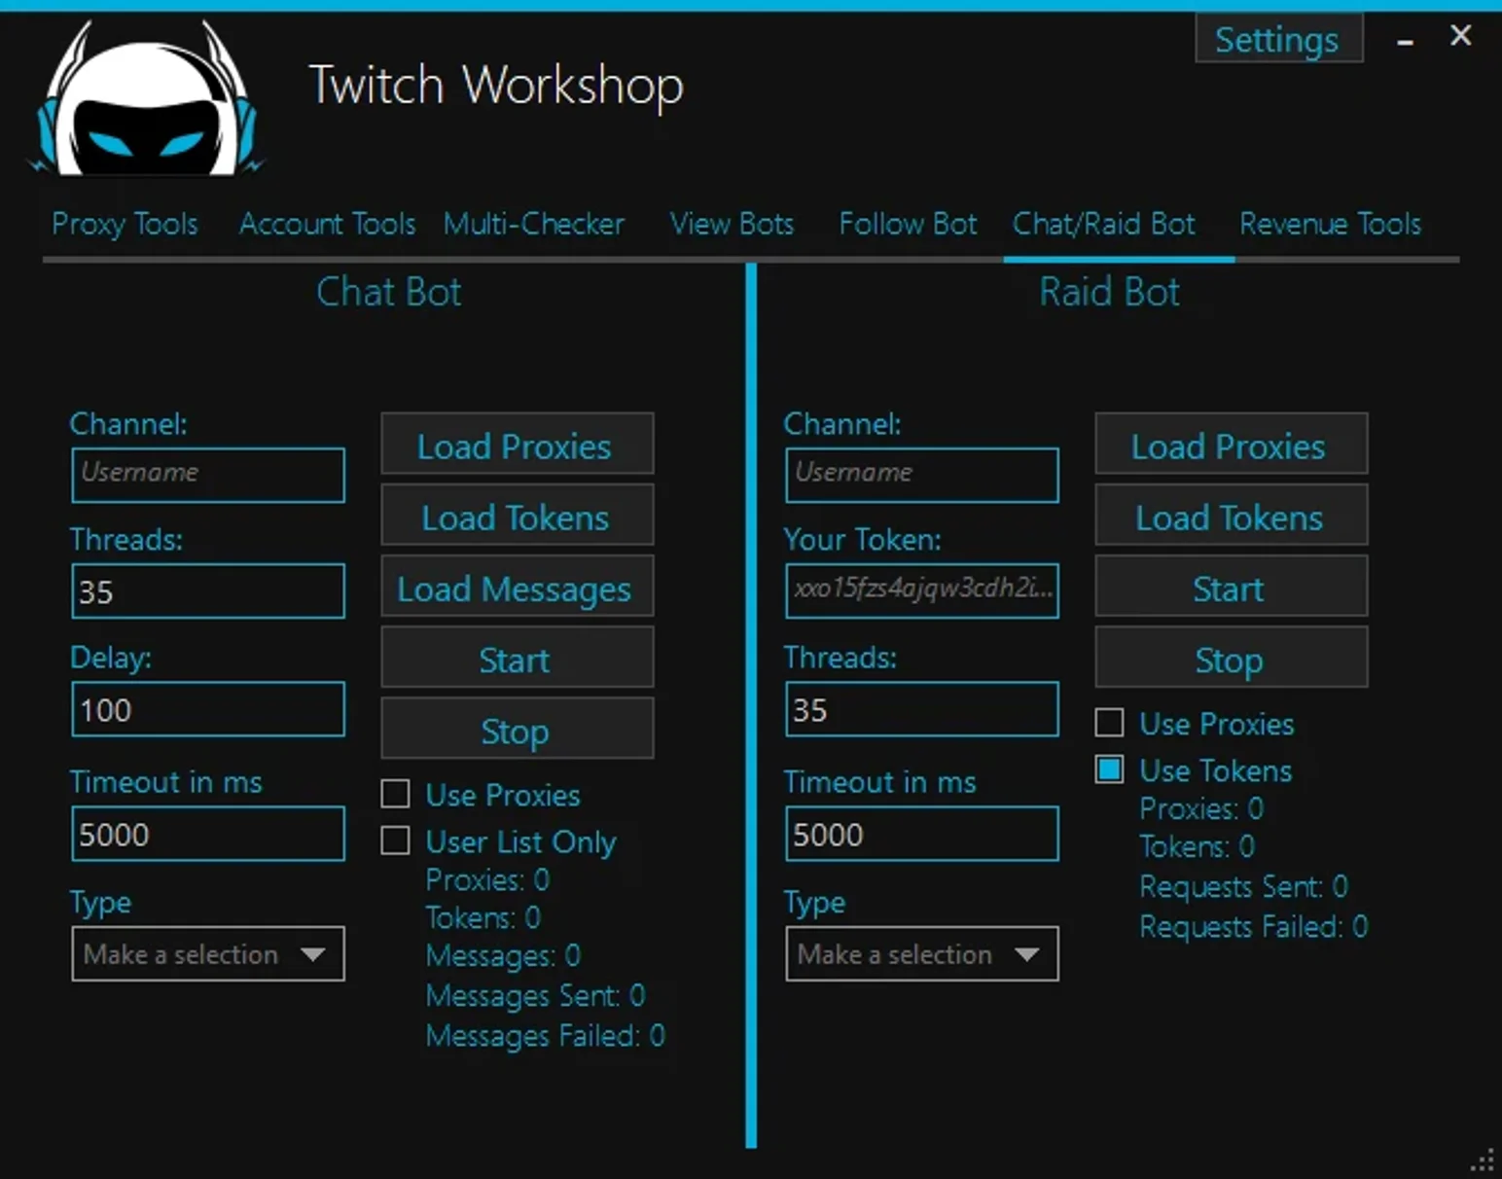The height and width of the screenshot is (1179, 1502).
Task: Switch to the Revenue Tools tab
Action: [1330, 225]
